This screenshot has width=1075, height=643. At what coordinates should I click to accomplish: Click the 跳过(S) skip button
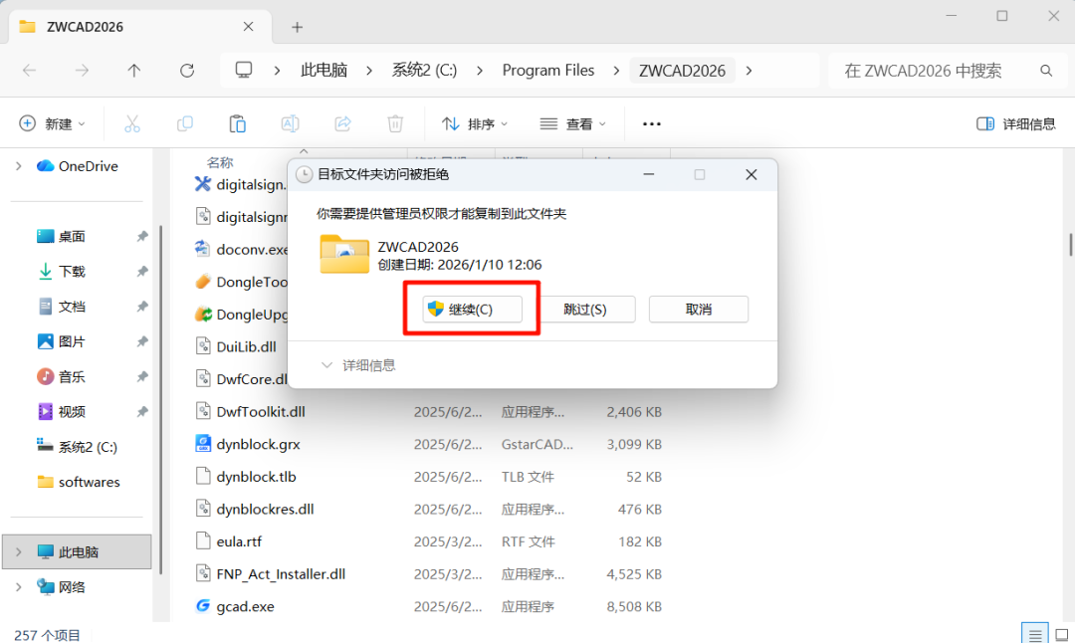584,310
